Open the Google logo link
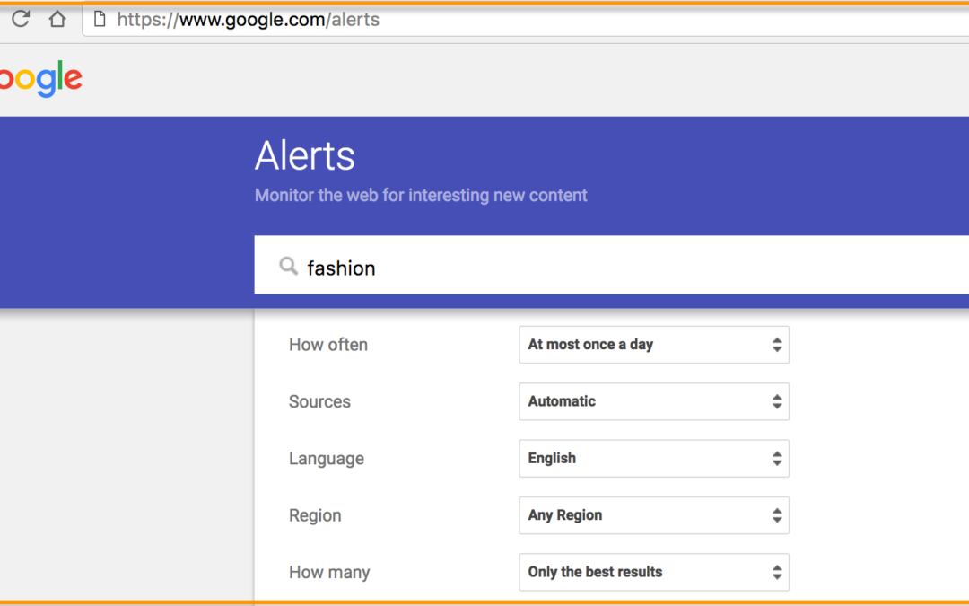The height and width of the screenshot is (606, 969). tap(40, 78)
